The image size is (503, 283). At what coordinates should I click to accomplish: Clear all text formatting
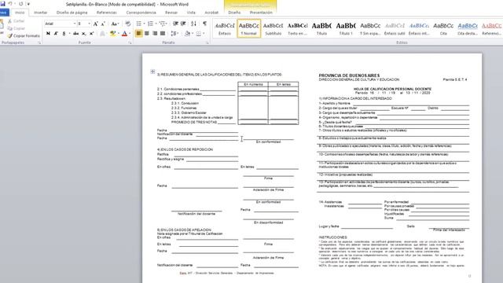click(127, 24)
